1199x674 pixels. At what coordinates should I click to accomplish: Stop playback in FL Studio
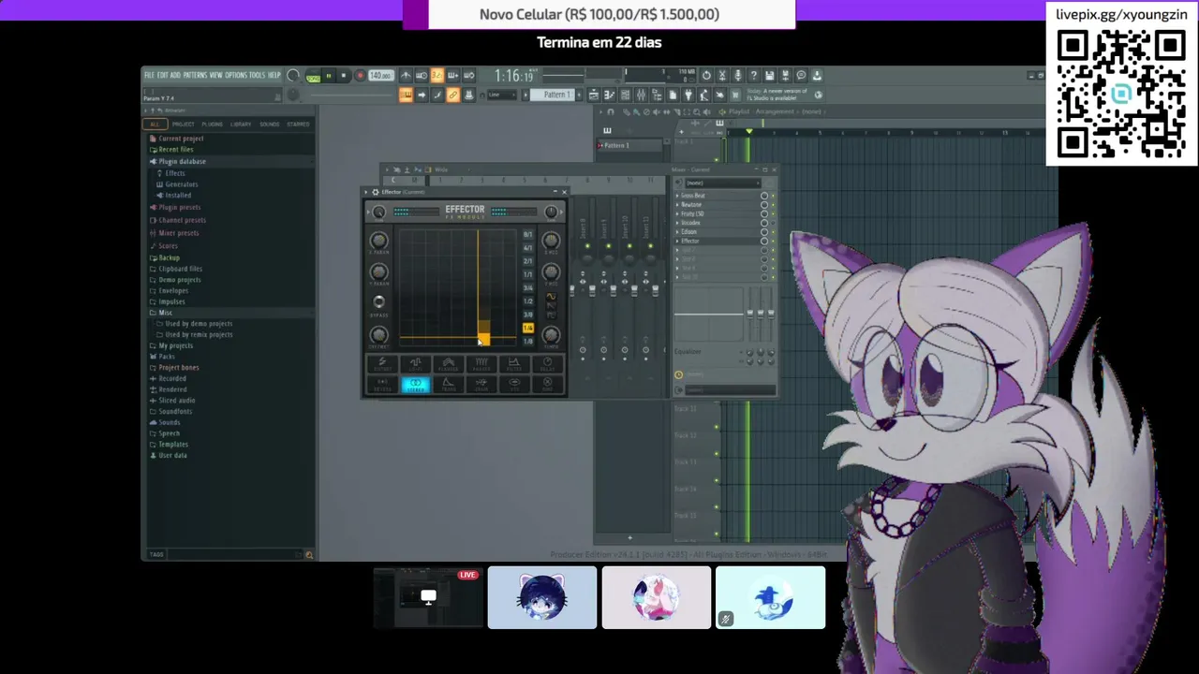pos(344,75)
